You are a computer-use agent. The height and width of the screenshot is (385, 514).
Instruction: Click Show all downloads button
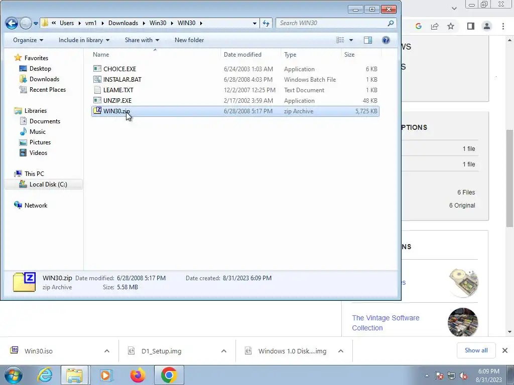(x=476, y=350)
